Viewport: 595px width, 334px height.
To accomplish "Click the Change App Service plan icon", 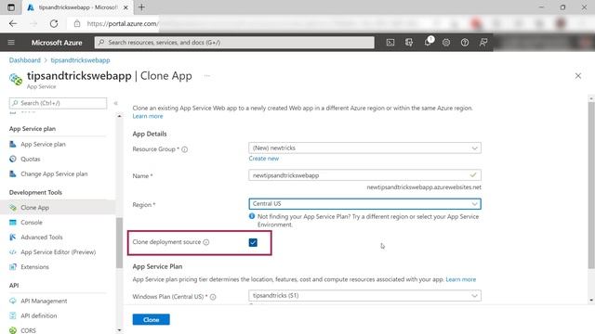I will click(x=13, y=173).
